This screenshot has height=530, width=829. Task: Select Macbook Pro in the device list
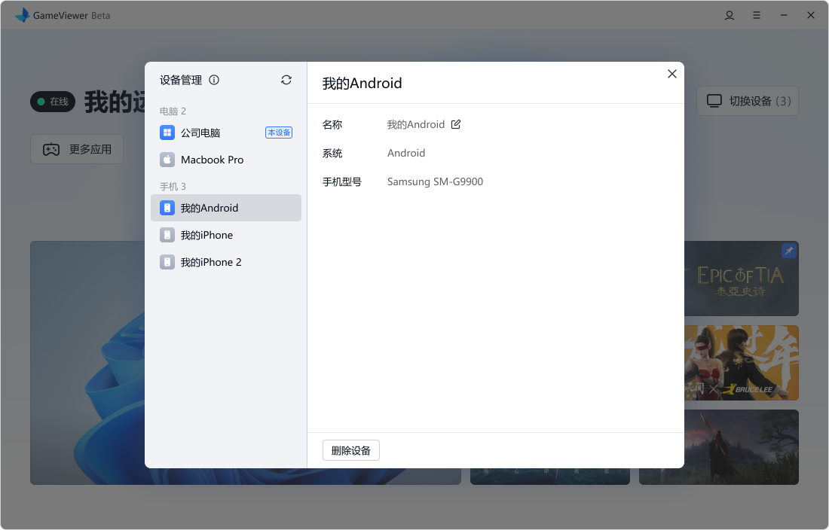(x=212, y=160)
